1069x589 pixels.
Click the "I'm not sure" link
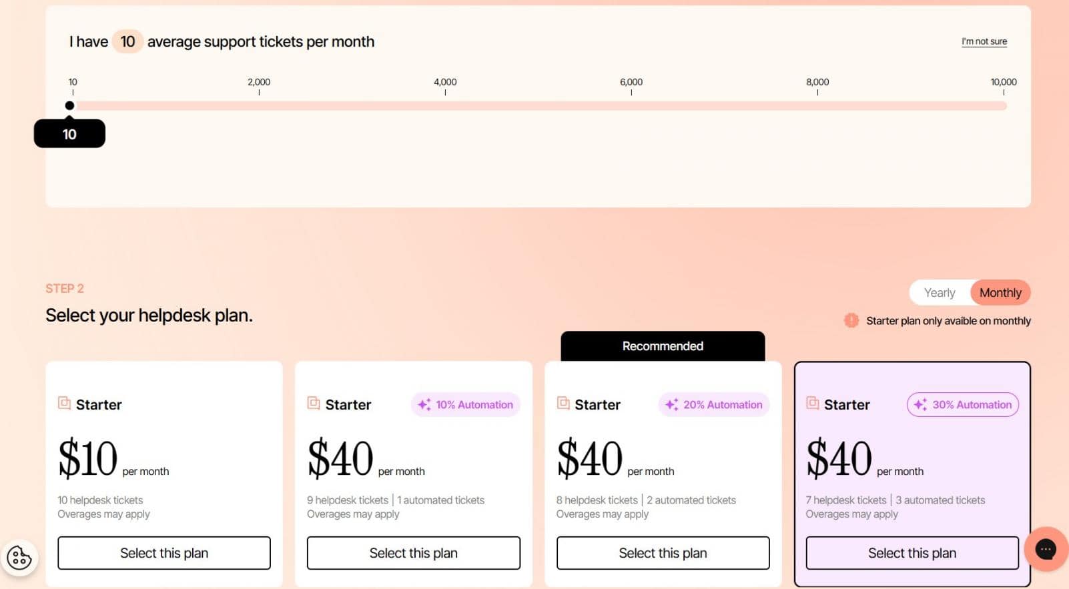(984, 41)
